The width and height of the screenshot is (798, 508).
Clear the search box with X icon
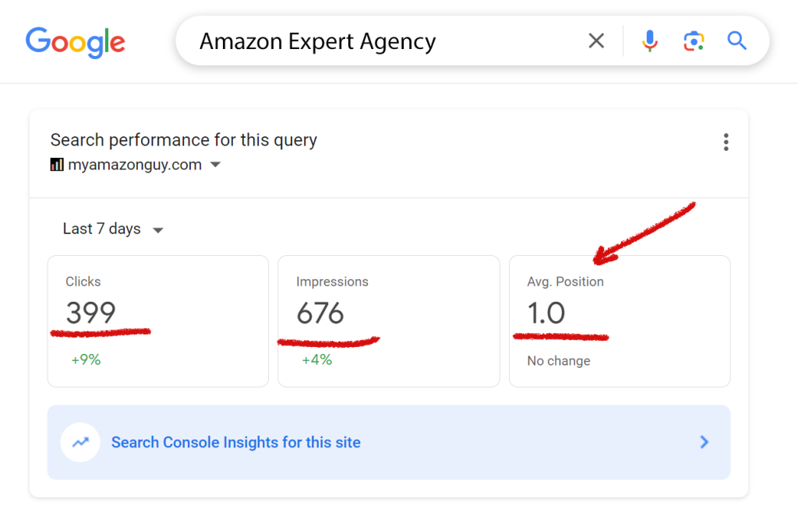[x=596, y=40]
